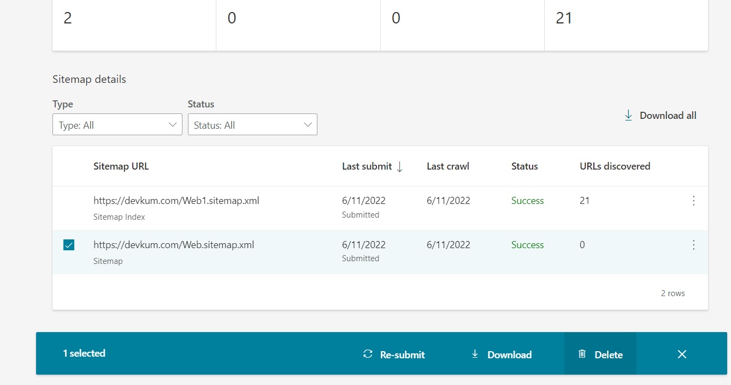This screenshot has height=385, width=731.
Task: Click Success status of Web1.sitemap.xml row
Action: (527, 201)
